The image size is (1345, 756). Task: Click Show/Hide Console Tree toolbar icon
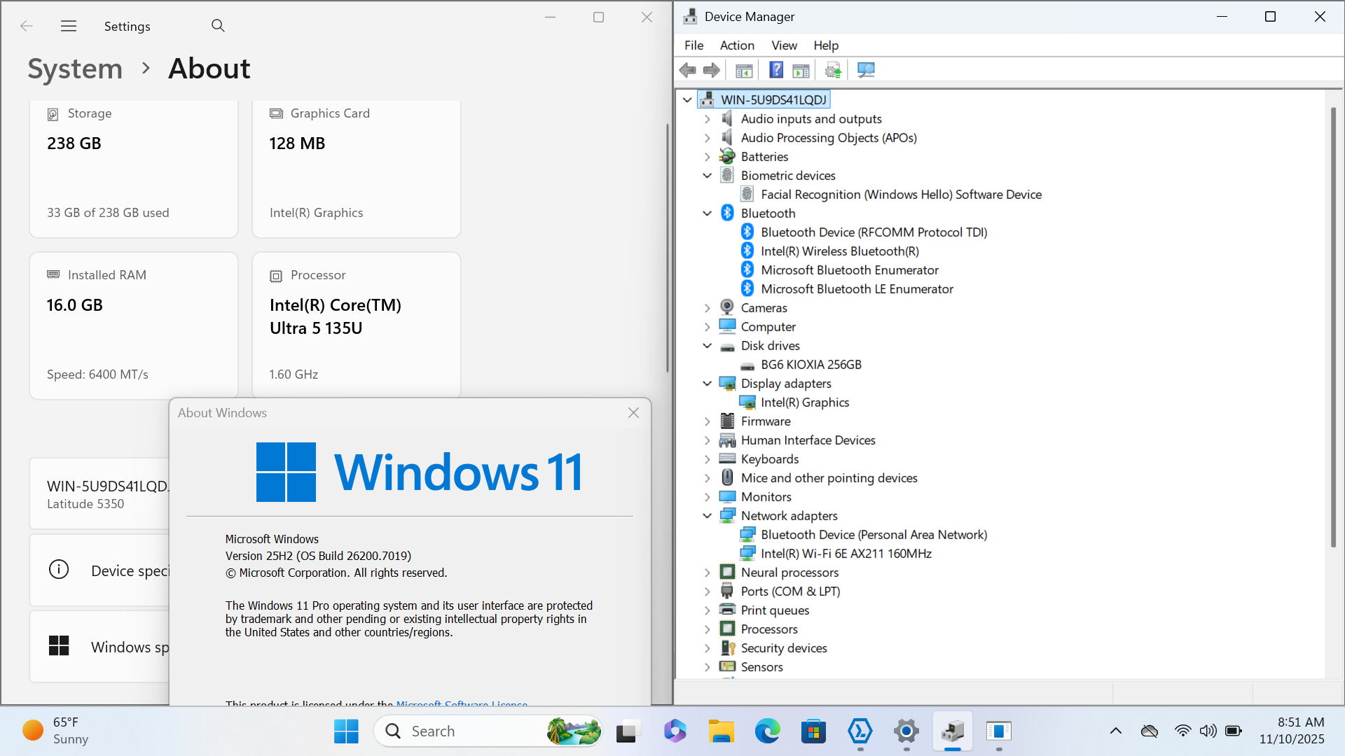click(x=744, y=70)
